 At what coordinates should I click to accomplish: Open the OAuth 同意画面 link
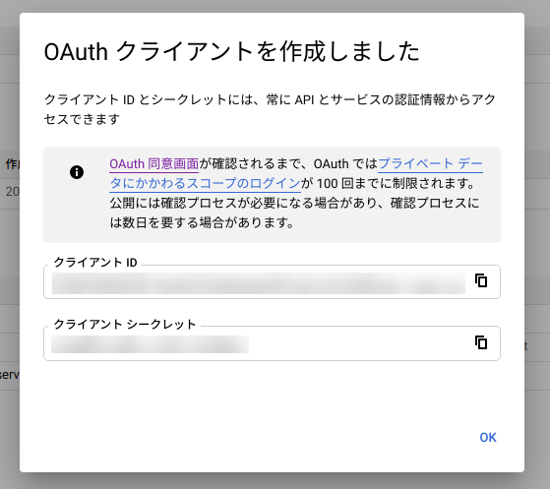click(154, 163)
